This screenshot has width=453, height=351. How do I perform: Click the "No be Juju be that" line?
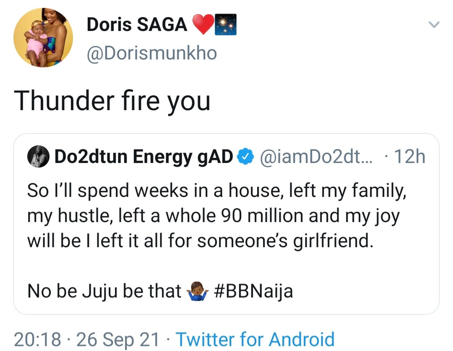tap(104, 291)
